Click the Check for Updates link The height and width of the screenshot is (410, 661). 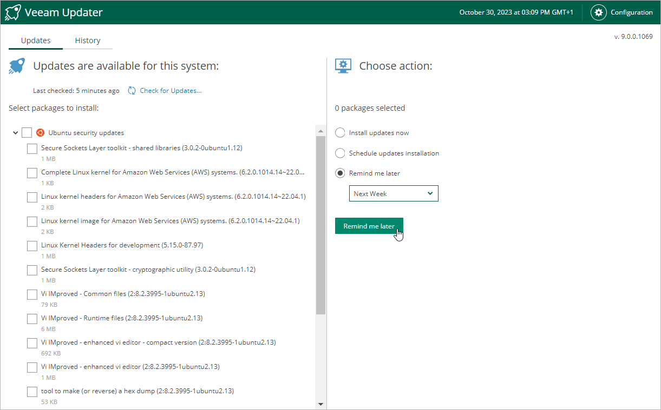point(171,91)
